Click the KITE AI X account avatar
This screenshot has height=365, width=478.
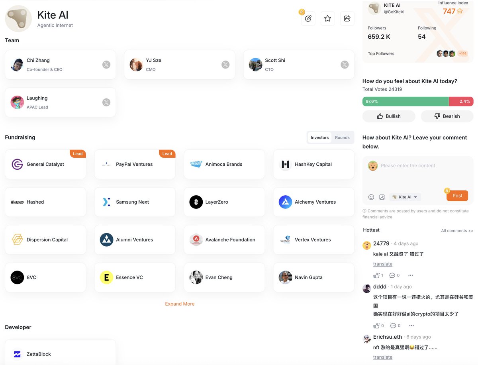pyautogui.click(x=374, y=8)
